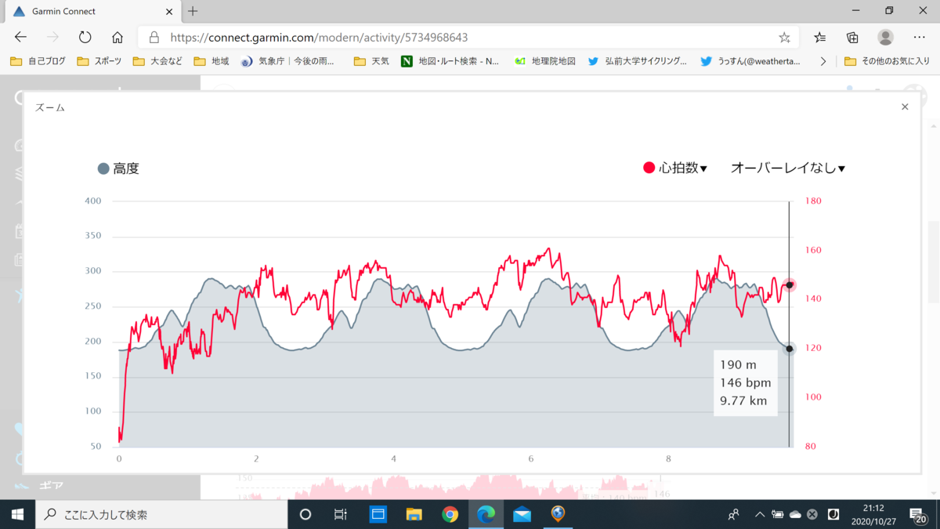
Task: Open Edge settings and more menu
Action: [x=920, y=37]
